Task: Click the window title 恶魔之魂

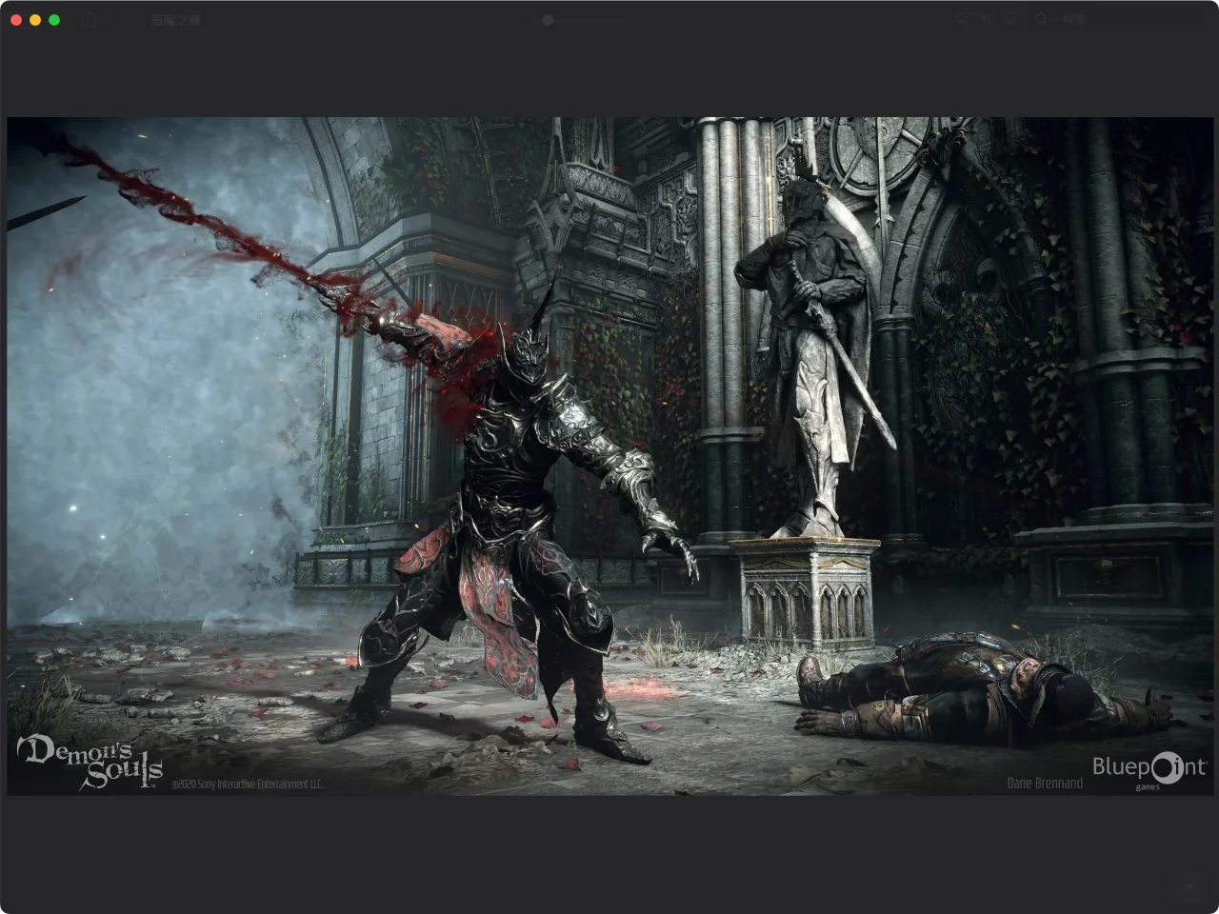Action: tap(176, 20)
